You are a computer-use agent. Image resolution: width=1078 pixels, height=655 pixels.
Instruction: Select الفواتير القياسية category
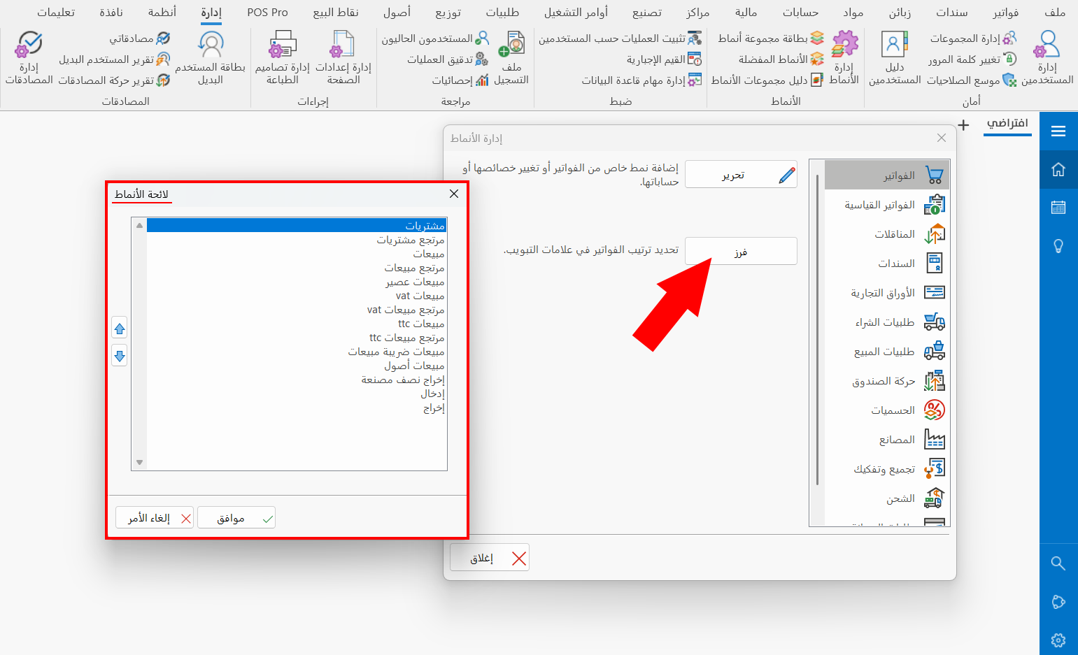pos(886,205)
